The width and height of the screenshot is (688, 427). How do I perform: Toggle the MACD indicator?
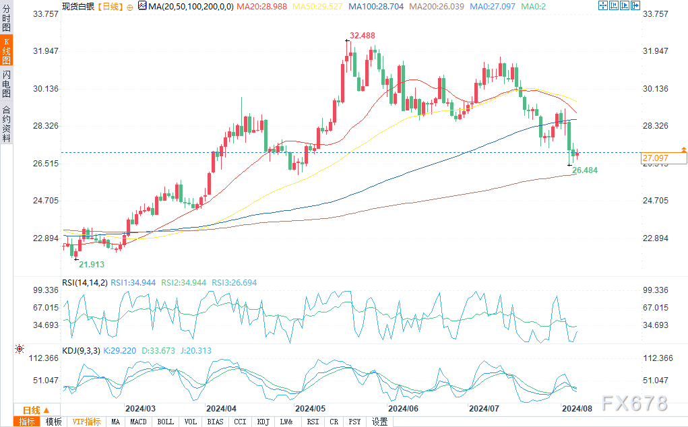click(x=138, y=422)
